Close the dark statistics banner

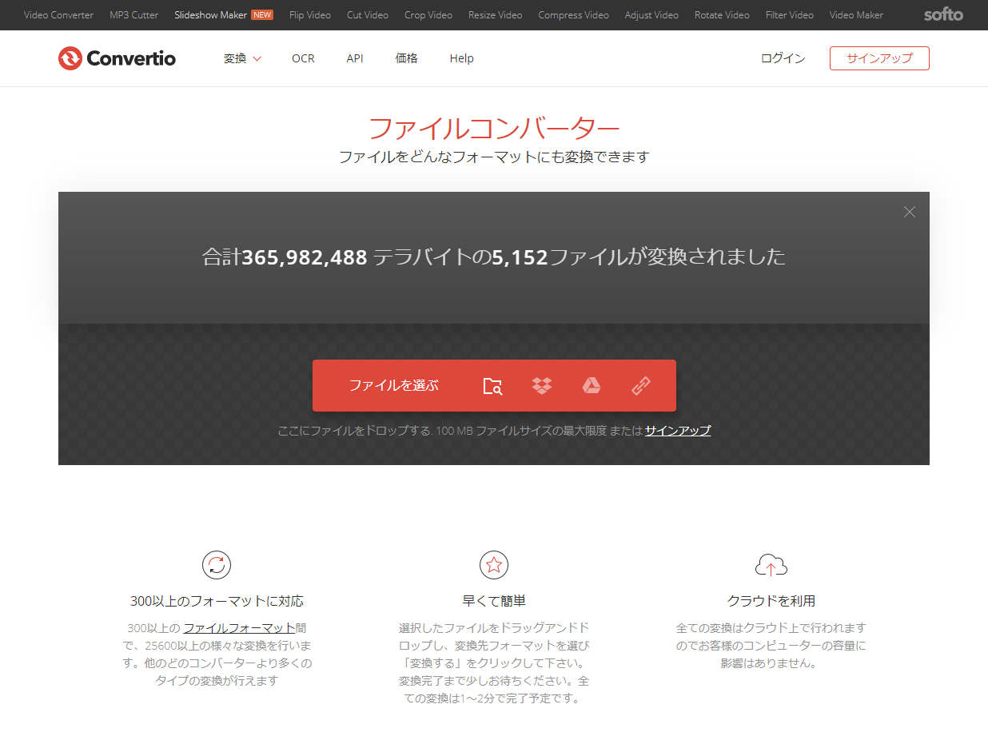coord(909,212)
